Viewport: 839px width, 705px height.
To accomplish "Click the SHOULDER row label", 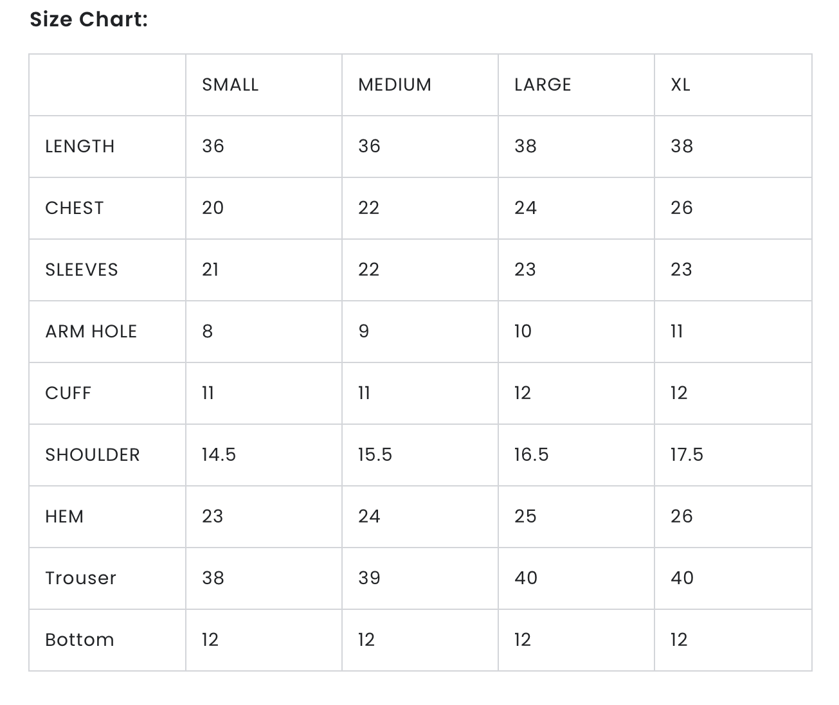I will click(x=92, y=455).
